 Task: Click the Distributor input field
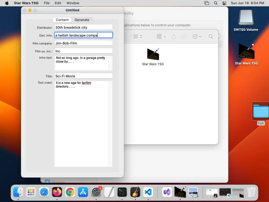(x=83, y=27)
